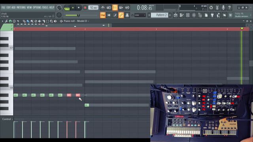253x142 pixels.
Task: Open the TOOLS menu
Action: click(45, 7)
